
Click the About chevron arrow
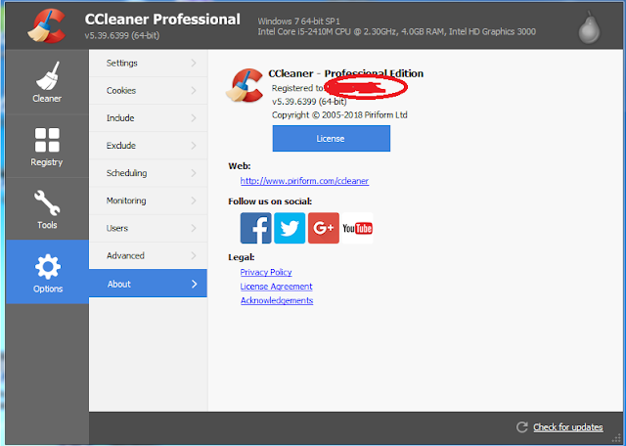194,284
